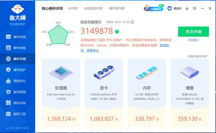The width and height of the screenshot is (216, 133).
Task: Open 驱动检测 in the sidebar
Action: (16, 92)
